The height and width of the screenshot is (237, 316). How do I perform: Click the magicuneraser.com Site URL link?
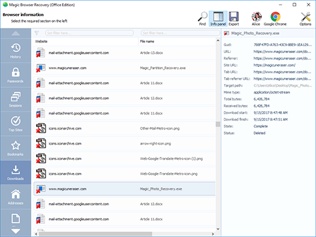tap(274, 65)
